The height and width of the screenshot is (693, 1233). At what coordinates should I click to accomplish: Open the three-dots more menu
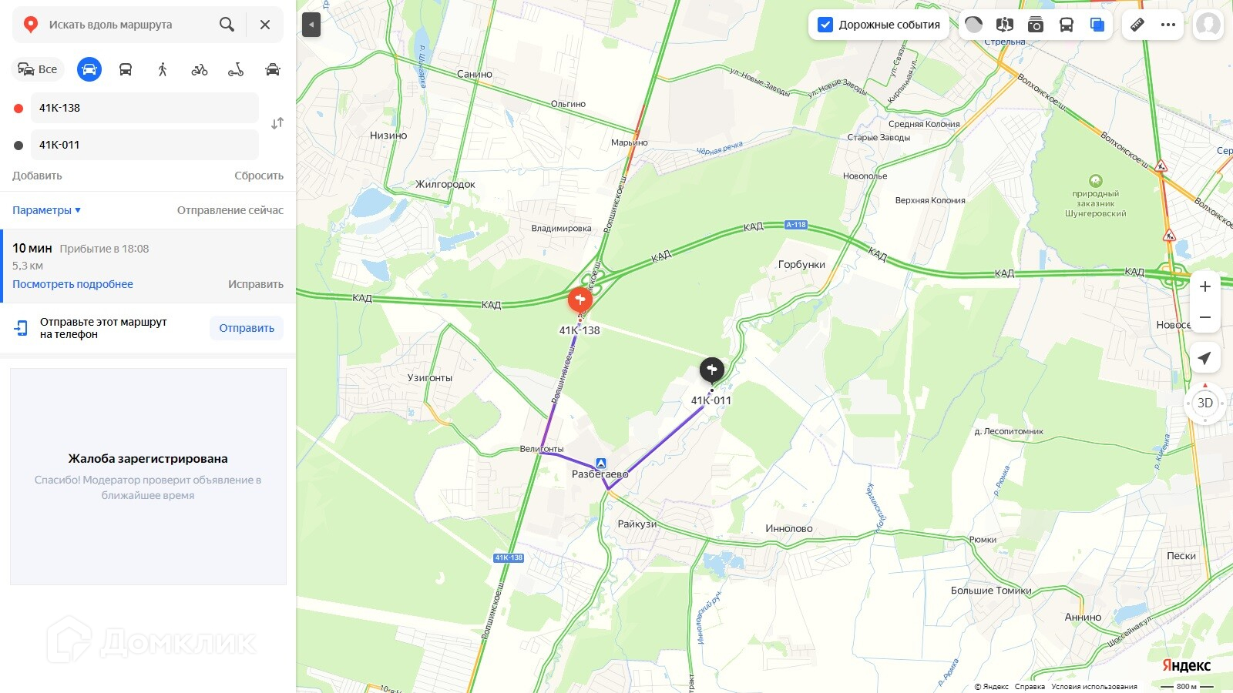(1168, 25)
